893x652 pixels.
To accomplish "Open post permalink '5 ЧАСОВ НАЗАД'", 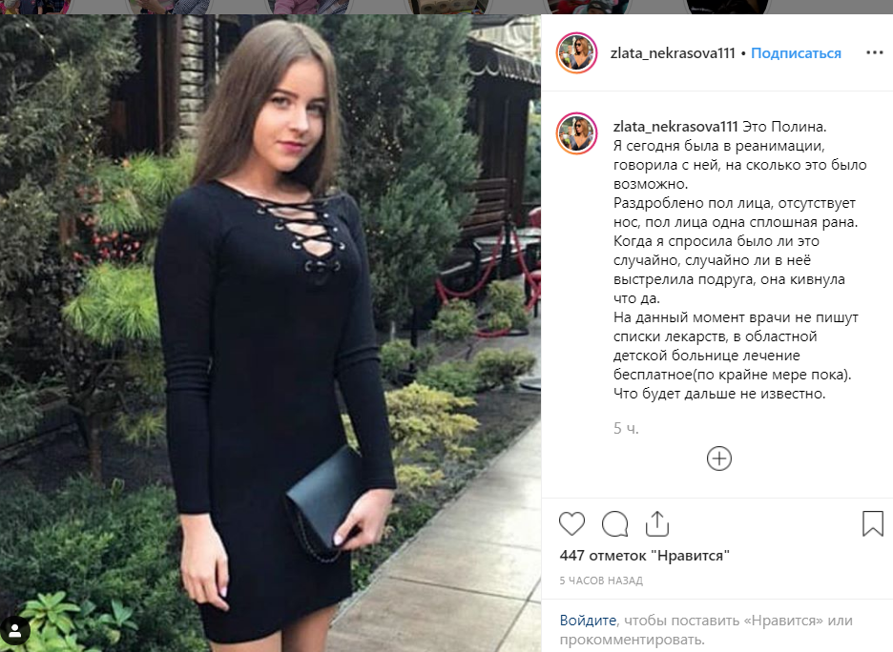I will point(601,581).
